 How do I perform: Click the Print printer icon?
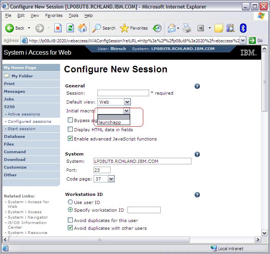click(187, 28)
